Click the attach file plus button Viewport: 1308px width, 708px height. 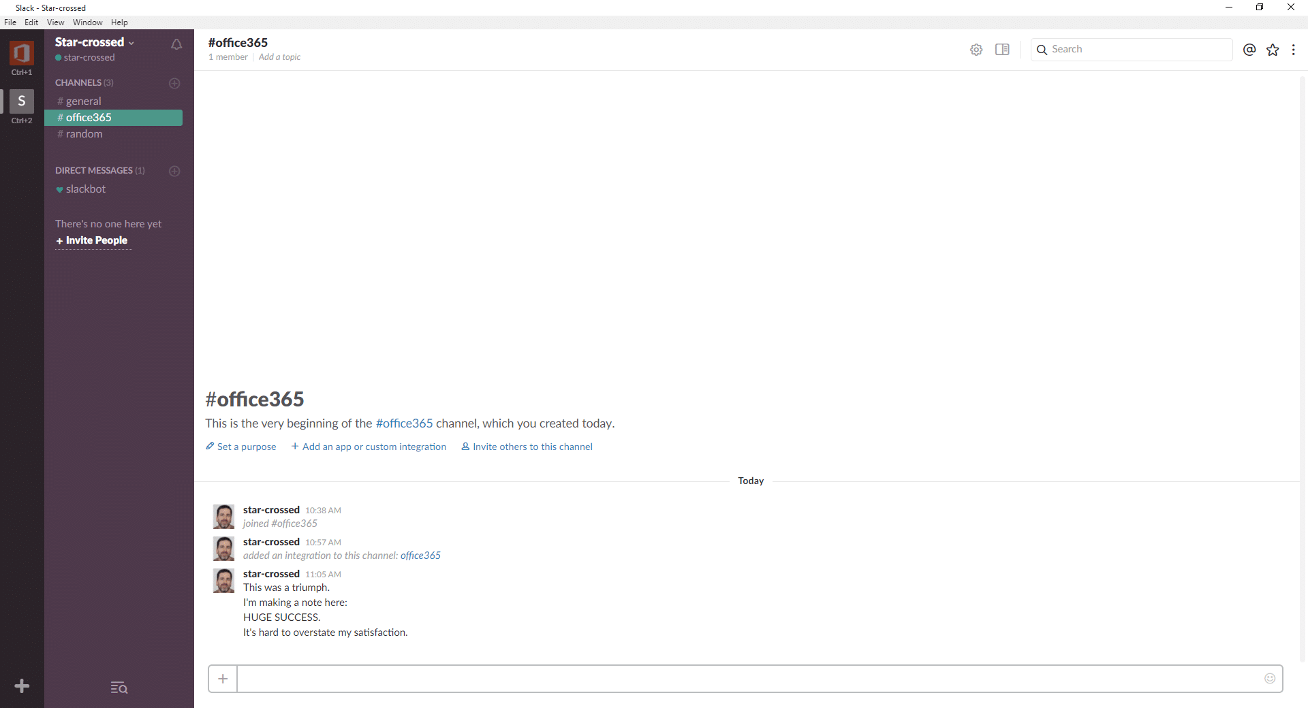pos(223,679)
